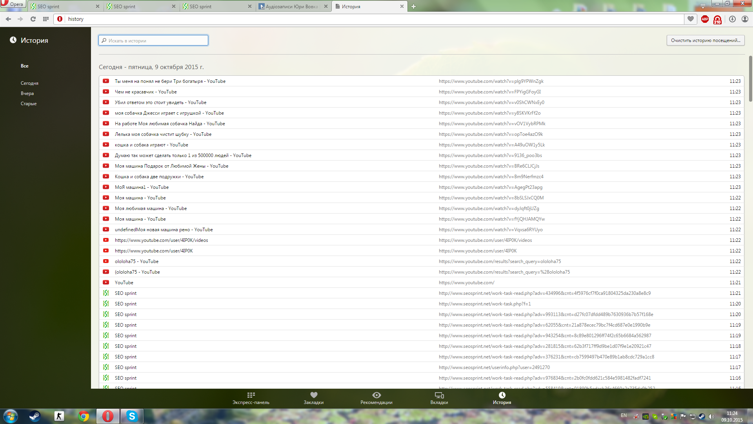This screenshot has width=753, height=424.
Task: Click YouTube favicon of Лелька моя собачка row
Action: tap(106, 134)
